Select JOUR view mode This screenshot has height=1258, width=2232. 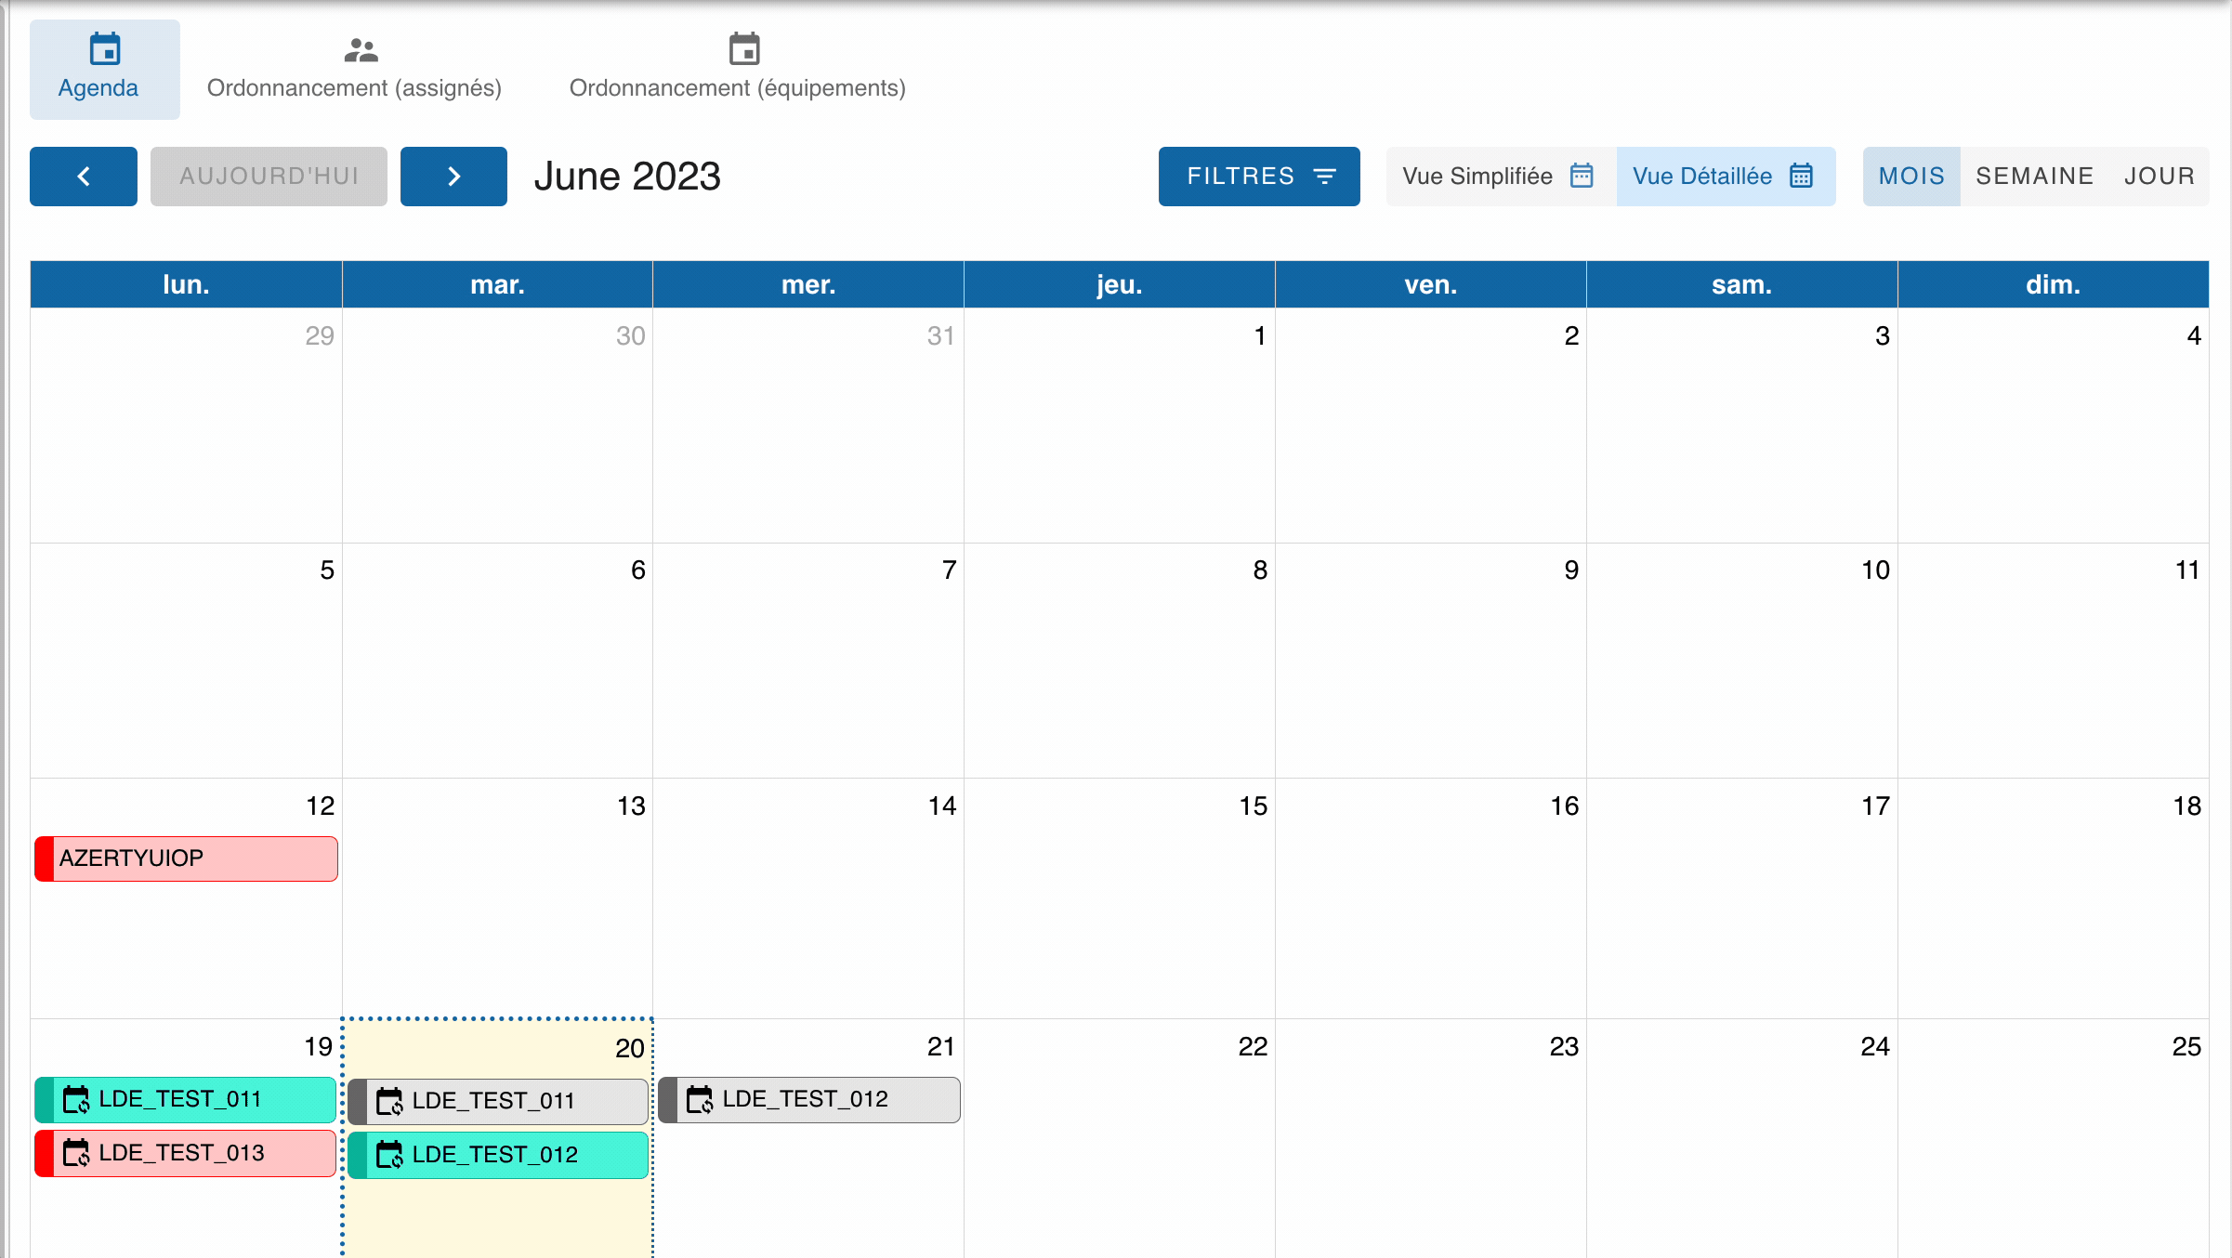2159,177
